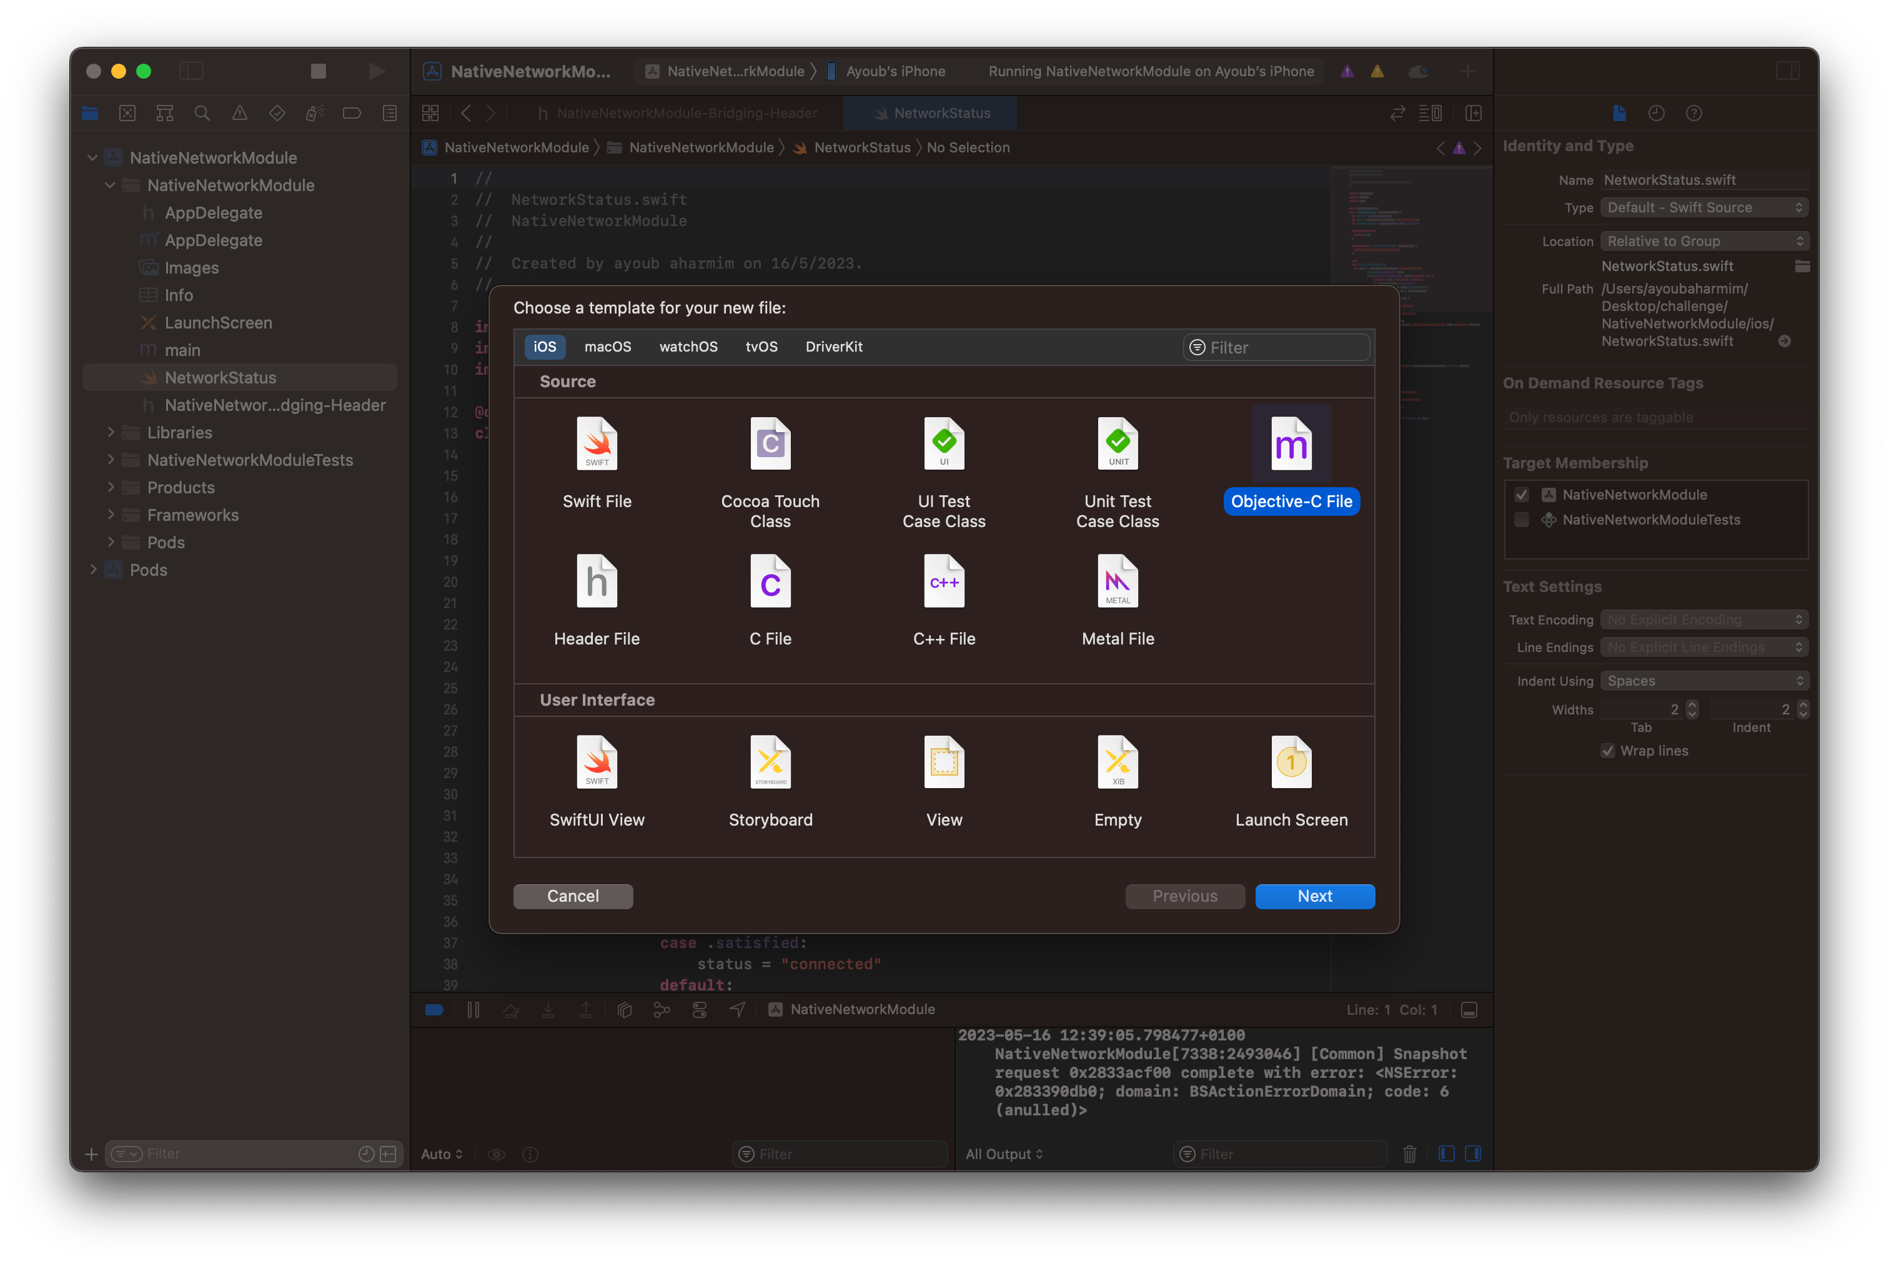1889x1264 pixels.
Task: Hide the console pane
Action: [1472, 1153]
